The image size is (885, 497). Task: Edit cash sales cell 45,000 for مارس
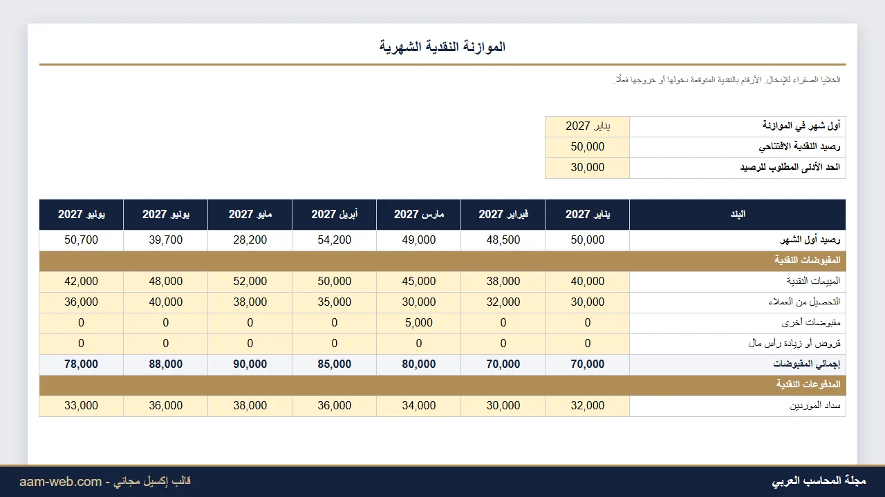[x=419, y=282]
